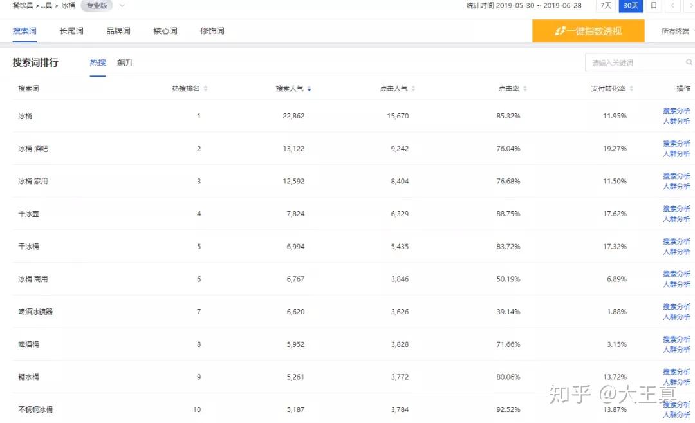Click the 冰桶 breadcrumb
This screenshot has height=423, width=695.
(x=68, y=6)
